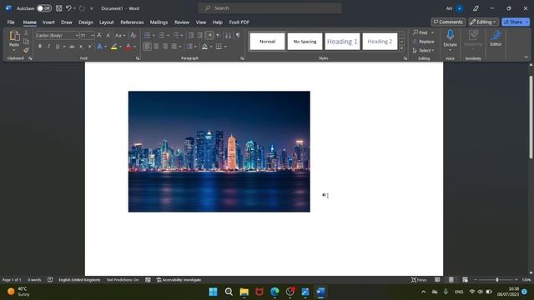Screen dimensions: 534x300
Task: Apply strikethrough formatting
Action: click(72, 47)
